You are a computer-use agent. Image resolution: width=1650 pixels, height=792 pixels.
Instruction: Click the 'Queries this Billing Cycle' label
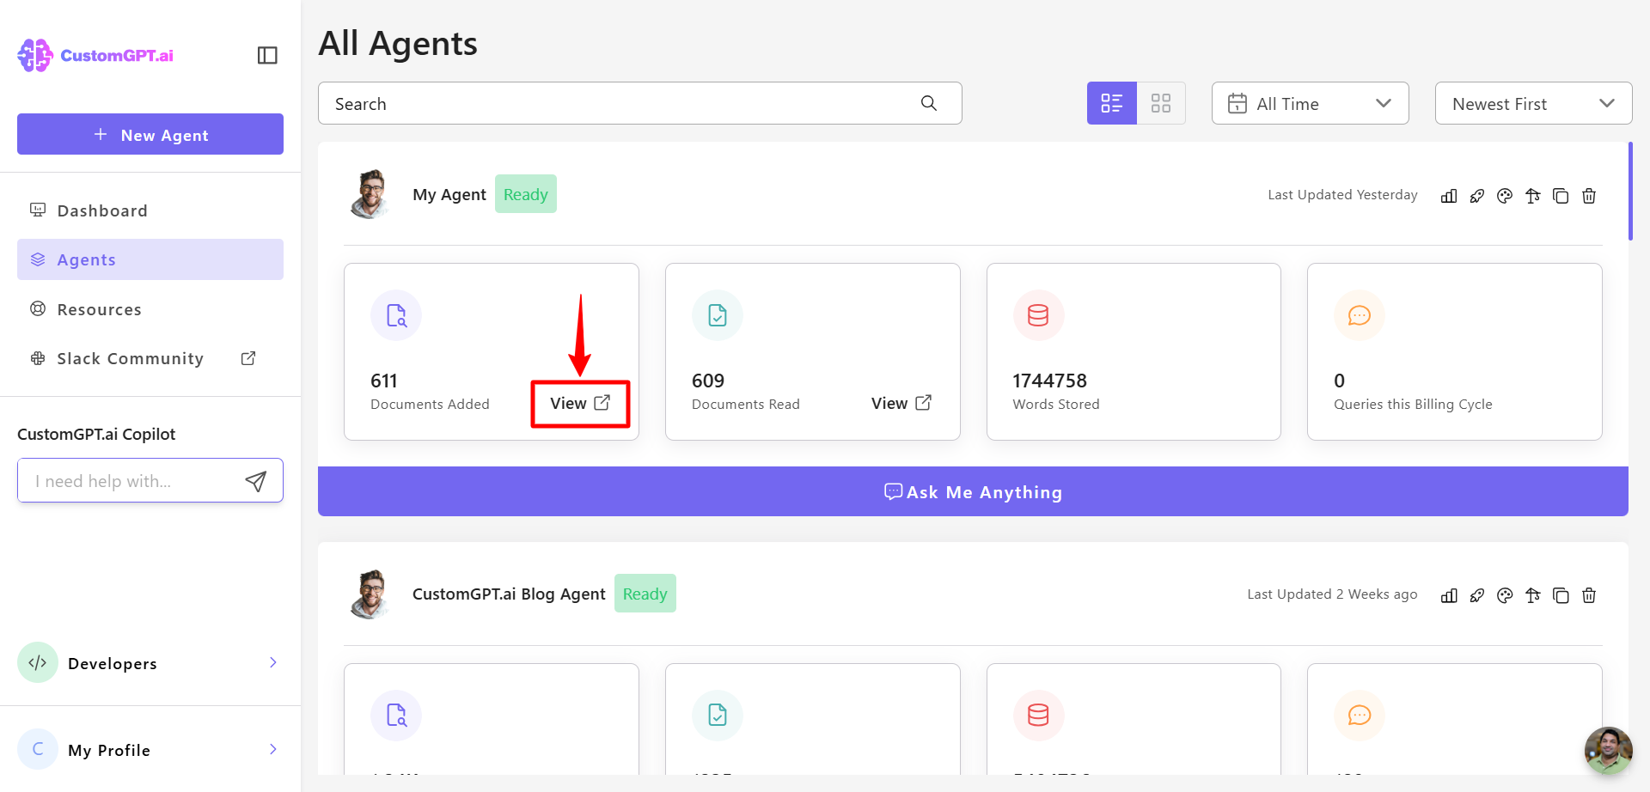pyautogui.click(x=1413, y=404)
